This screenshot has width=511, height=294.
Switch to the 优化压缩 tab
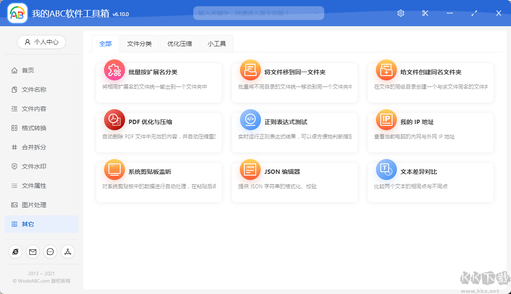pos(179,43)
